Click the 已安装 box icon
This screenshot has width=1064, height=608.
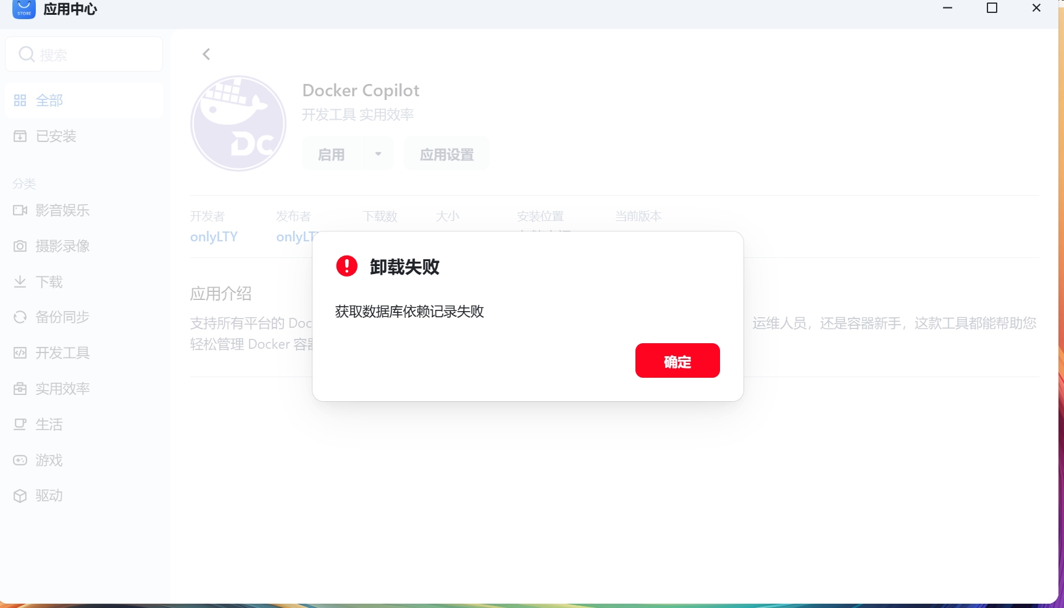point(20,136)
